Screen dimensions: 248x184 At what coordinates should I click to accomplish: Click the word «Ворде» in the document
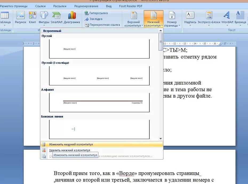(126, 173)
